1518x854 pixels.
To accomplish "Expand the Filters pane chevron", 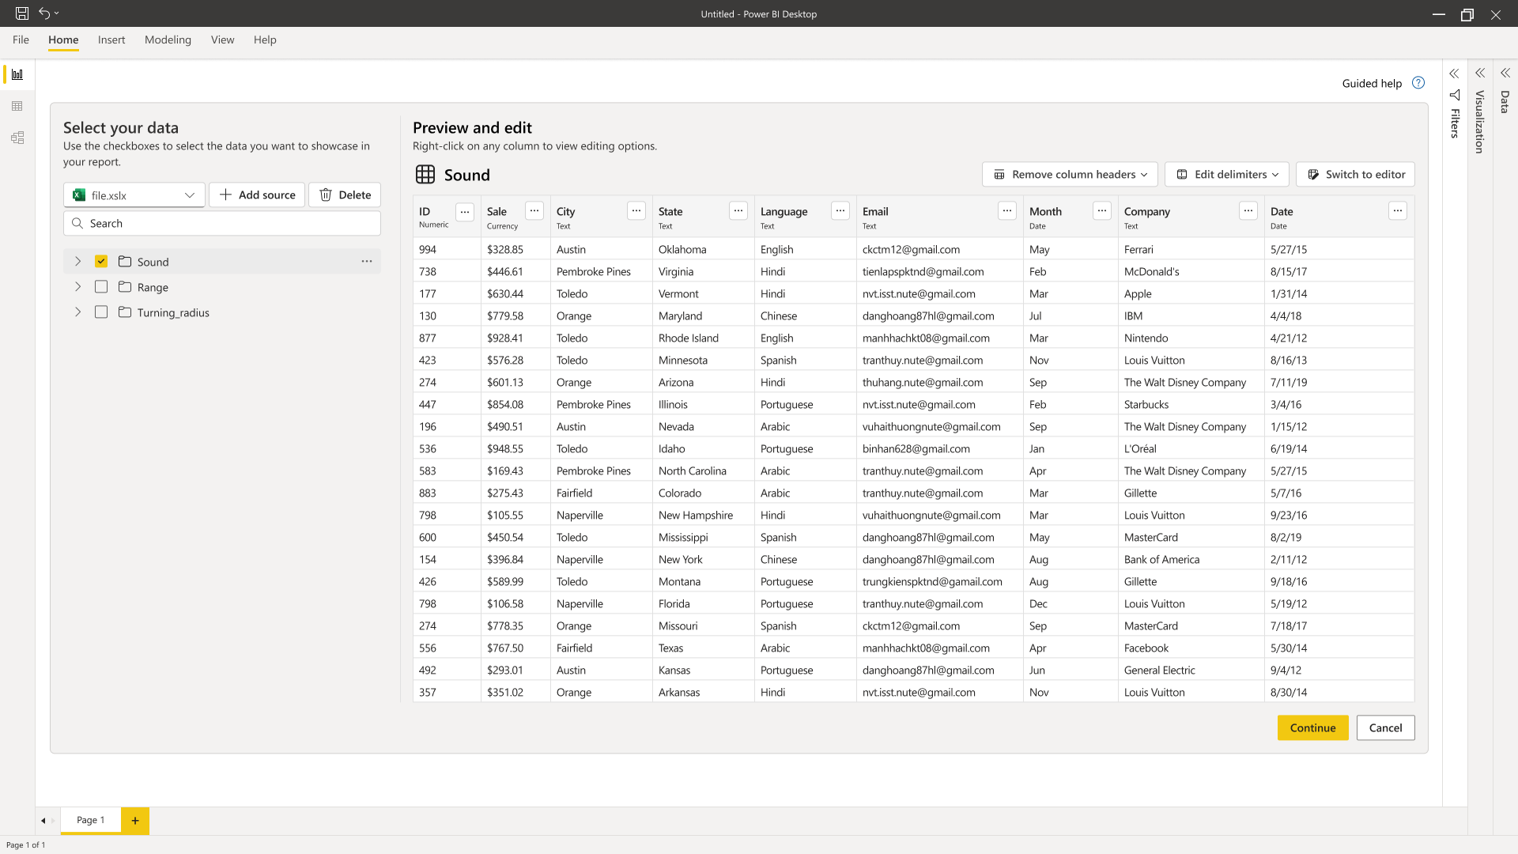I will (1454, 74).
